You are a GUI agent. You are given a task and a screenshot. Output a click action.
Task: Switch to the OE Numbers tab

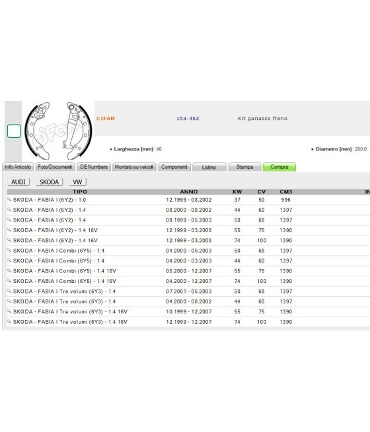(94, 167)
